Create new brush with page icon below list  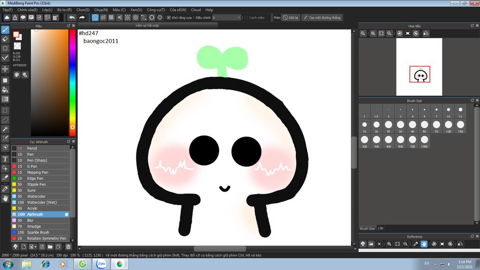click(x=23, y=247)
